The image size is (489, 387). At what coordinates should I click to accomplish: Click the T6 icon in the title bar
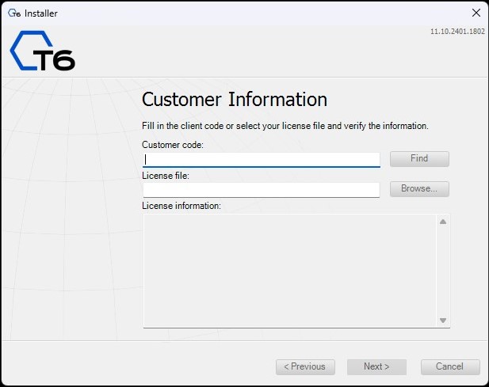point(14,13)
